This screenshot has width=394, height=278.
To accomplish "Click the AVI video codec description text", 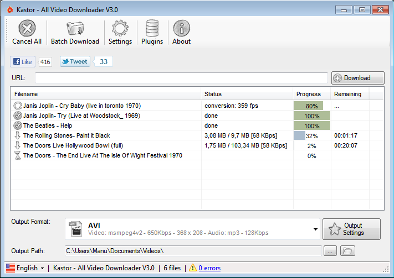I will coord(178,233).
